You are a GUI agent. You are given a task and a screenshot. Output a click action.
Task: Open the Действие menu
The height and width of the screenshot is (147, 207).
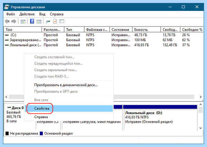click(27, 14)
